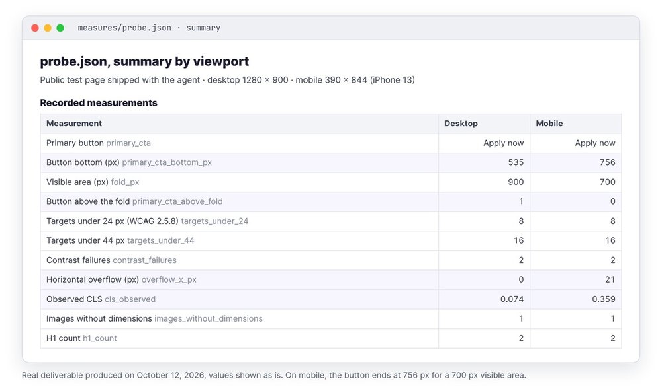Click the Desktop CLS value 0.074
This screenshot has width=662, height=391.
click(512, 299)
